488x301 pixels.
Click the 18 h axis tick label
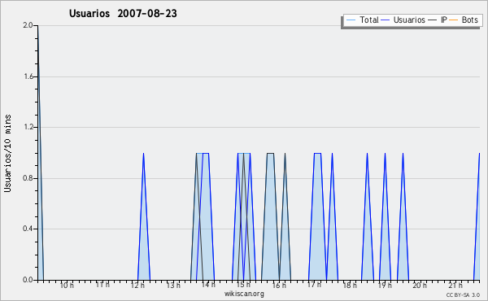click(350, 285)
